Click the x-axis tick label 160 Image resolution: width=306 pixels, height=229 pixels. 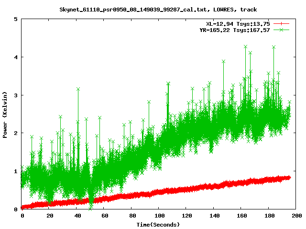coord(241,216)
